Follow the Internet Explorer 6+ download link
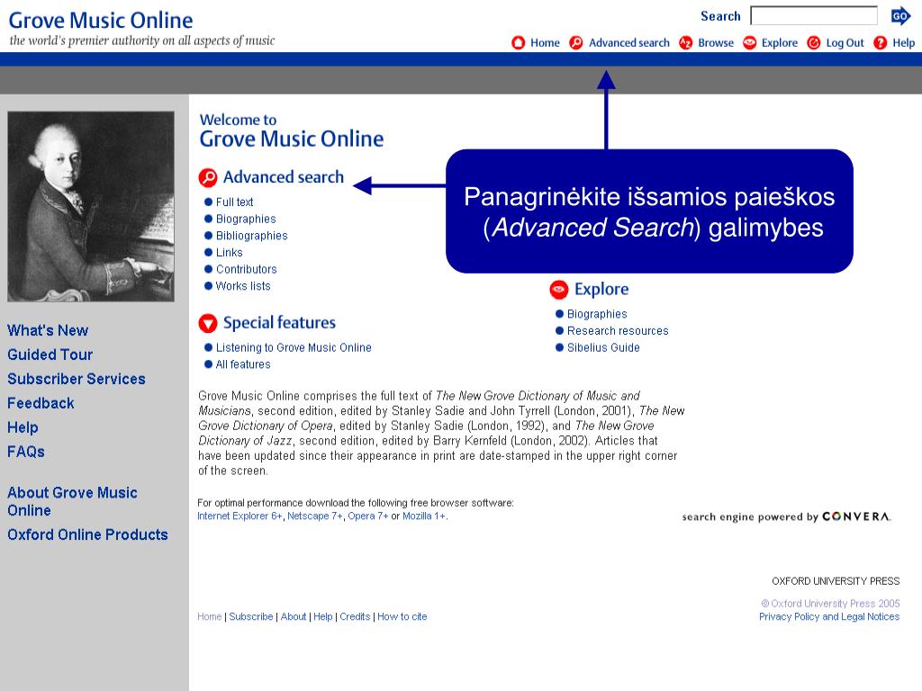 pos(240,516)
